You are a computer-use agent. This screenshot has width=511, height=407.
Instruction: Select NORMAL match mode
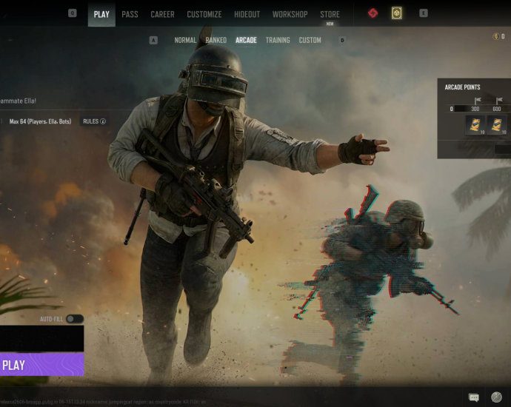pos(185,40)
